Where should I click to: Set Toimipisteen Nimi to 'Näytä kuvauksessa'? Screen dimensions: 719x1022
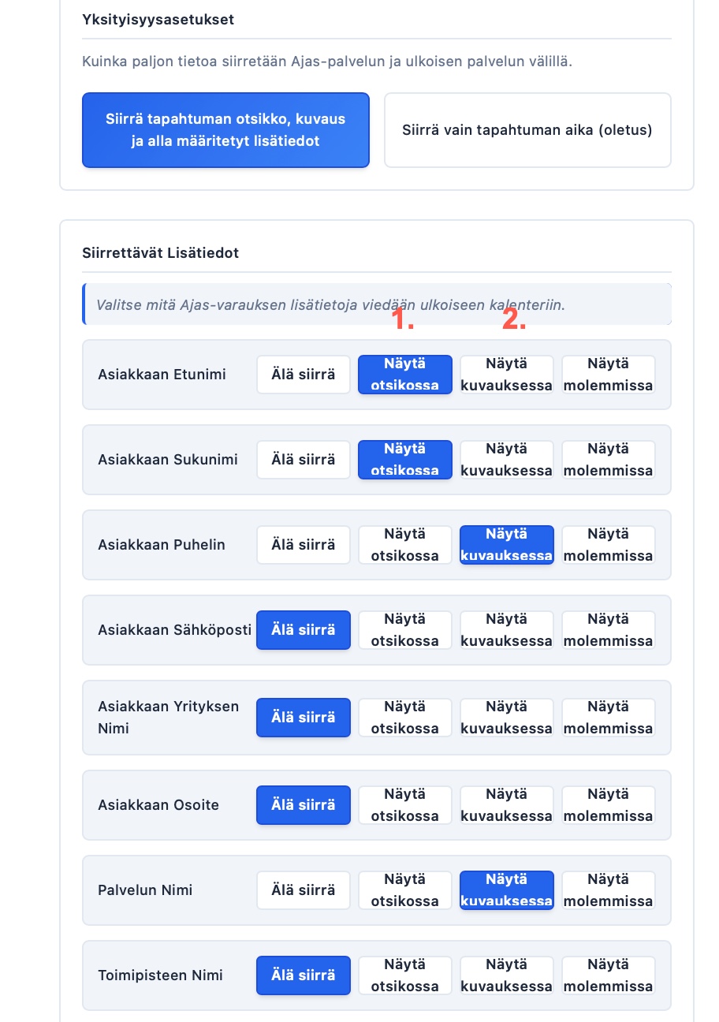pyautogui.click(x=507, y=975)
